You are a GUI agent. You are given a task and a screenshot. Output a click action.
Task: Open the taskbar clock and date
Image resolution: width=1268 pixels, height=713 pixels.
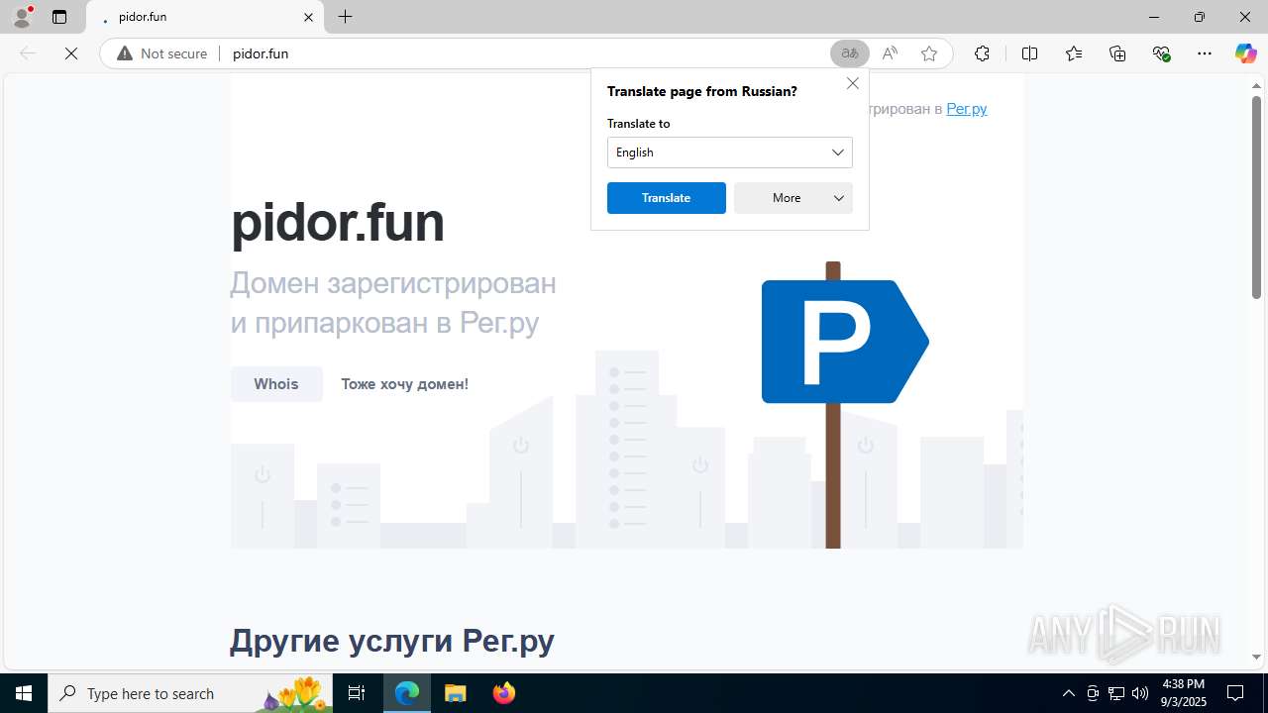[1184, 693]
